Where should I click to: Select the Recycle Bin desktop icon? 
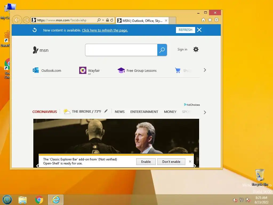pyautogui.click(x=260, y=177)
